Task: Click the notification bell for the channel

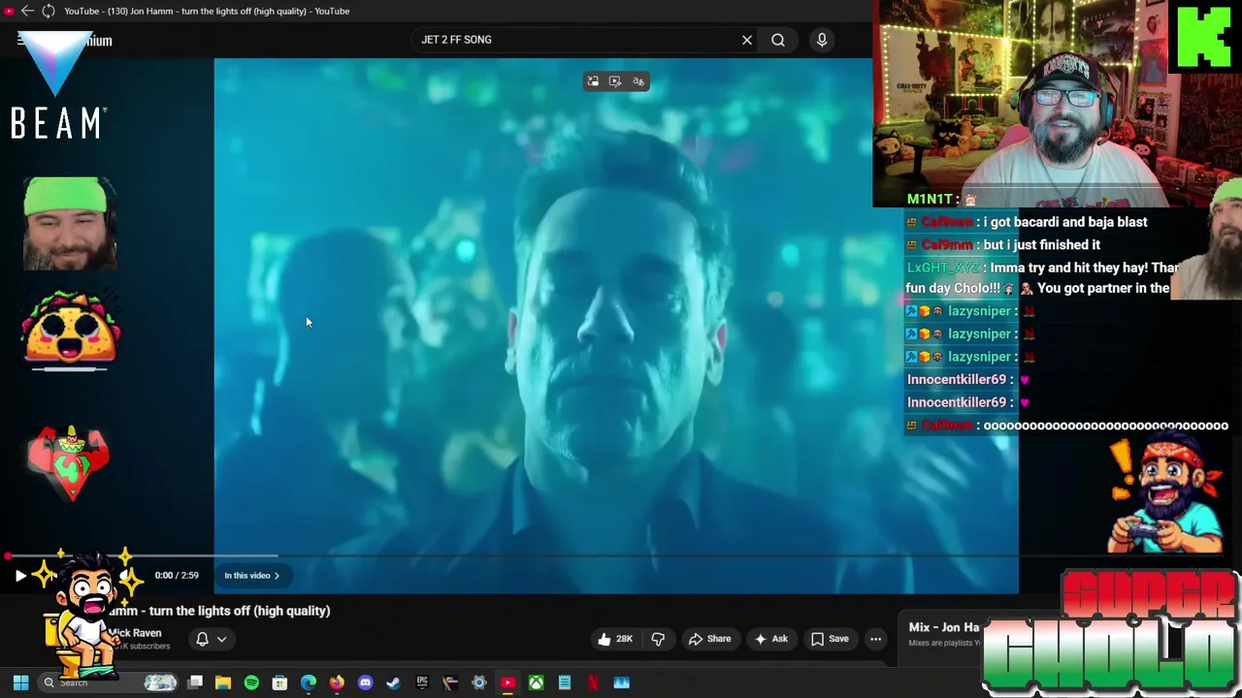Action: [x=202, y=639]
